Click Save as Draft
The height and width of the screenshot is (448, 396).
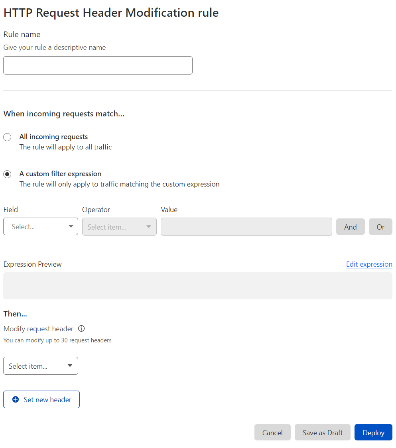322,432
